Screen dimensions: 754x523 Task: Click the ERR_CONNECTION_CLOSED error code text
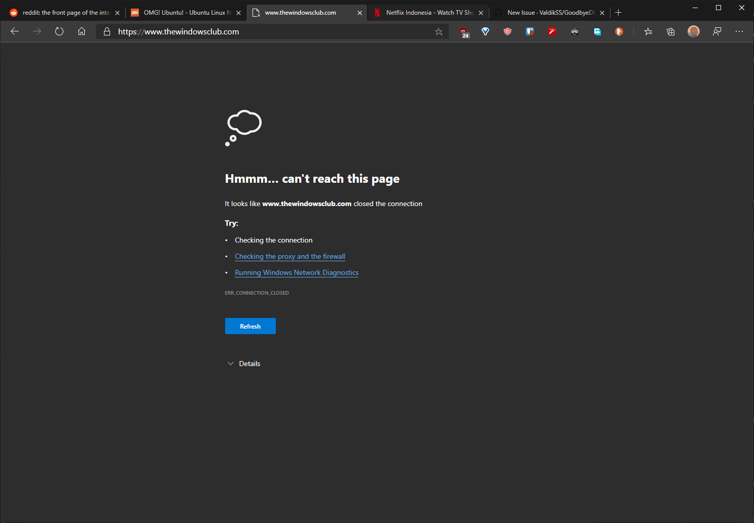click(x=257, y=293)
